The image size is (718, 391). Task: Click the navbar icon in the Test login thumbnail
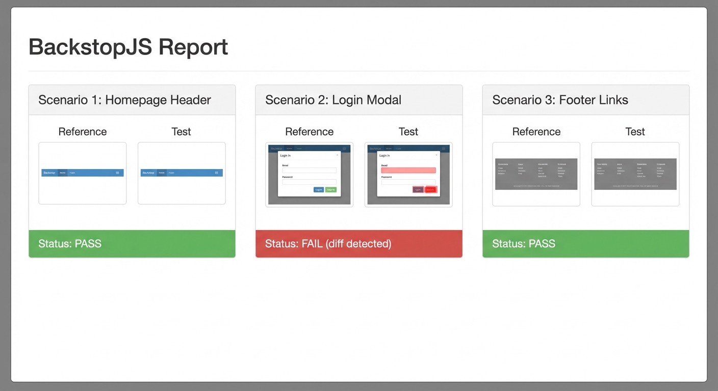pos(444,148)
